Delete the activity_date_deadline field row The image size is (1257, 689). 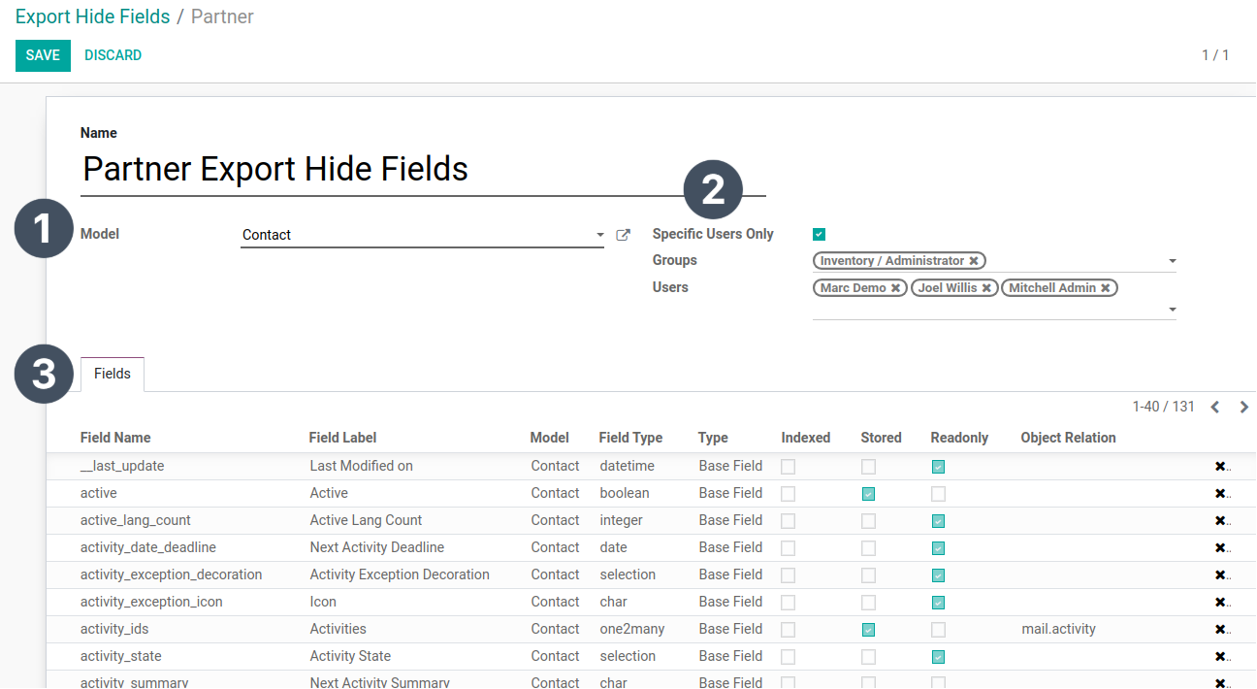pos(1220,548)
